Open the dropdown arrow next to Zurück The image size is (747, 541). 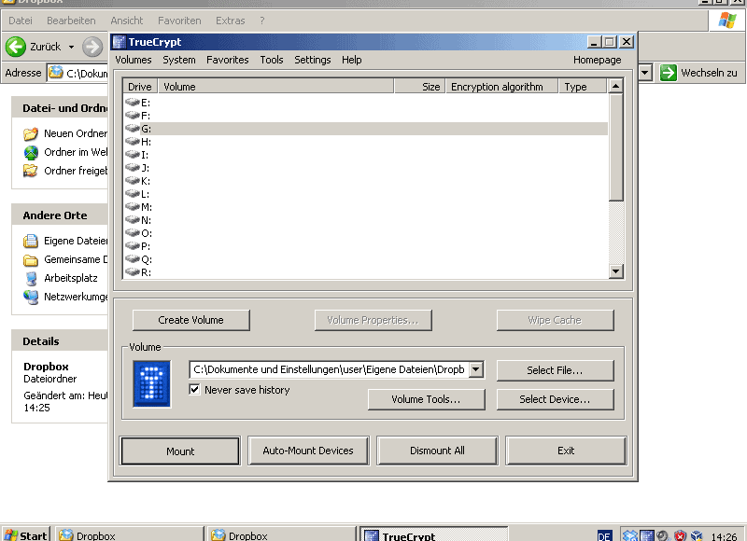pos(71,47)
